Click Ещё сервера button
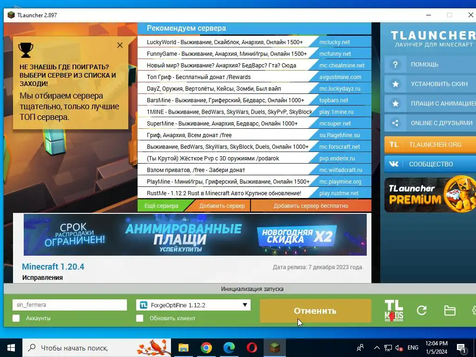The height and width of the screenshot is (357, 476). 161,206
